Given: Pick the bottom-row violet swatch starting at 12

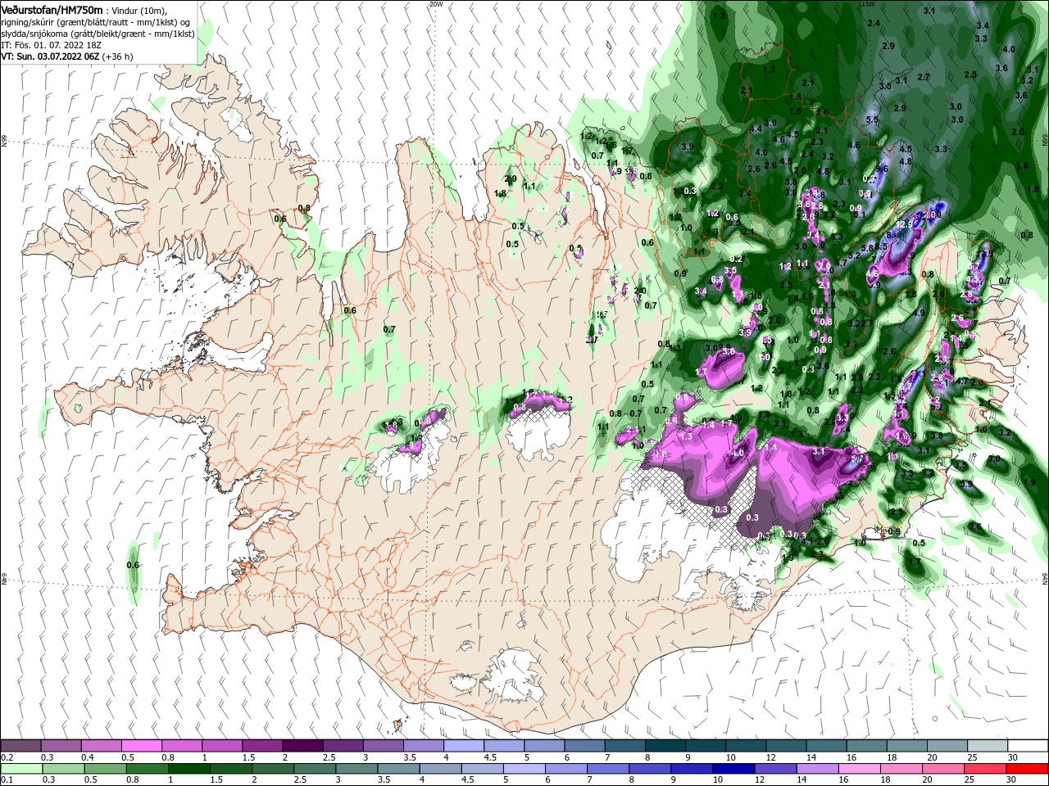Looking at the screenshot, I should 774,769.
